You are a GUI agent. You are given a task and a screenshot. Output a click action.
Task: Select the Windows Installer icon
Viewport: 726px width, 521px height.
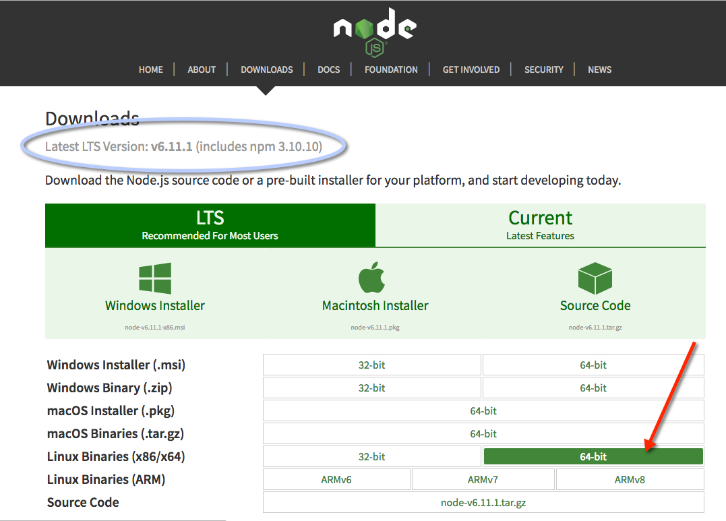click(154, 276)
